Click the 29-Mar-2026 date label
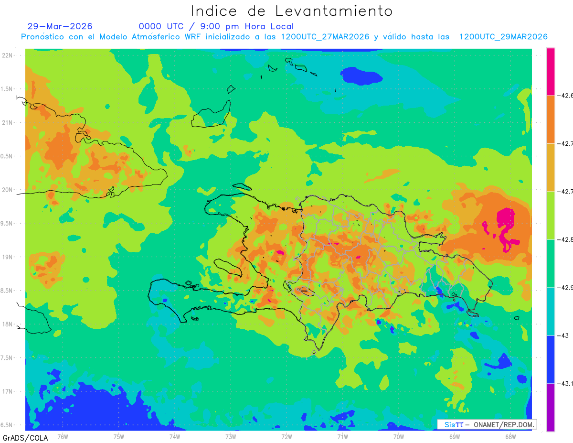Screen dimensions: 573x443 pos(60,26)
